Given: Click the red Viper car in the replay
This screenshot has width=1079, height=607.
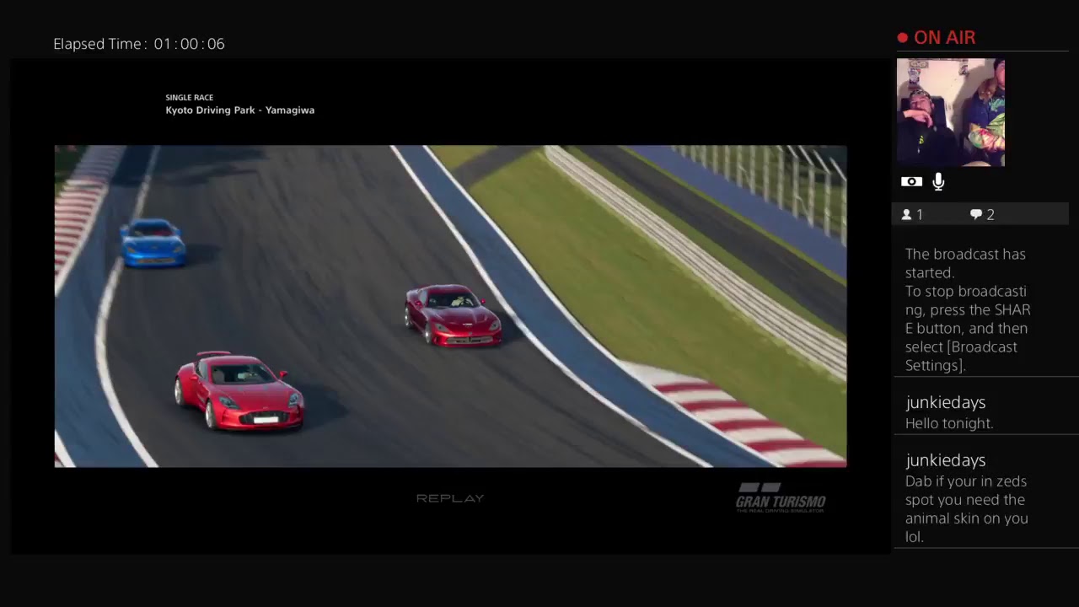Looking at the screenshot, I should coord(453,314).
